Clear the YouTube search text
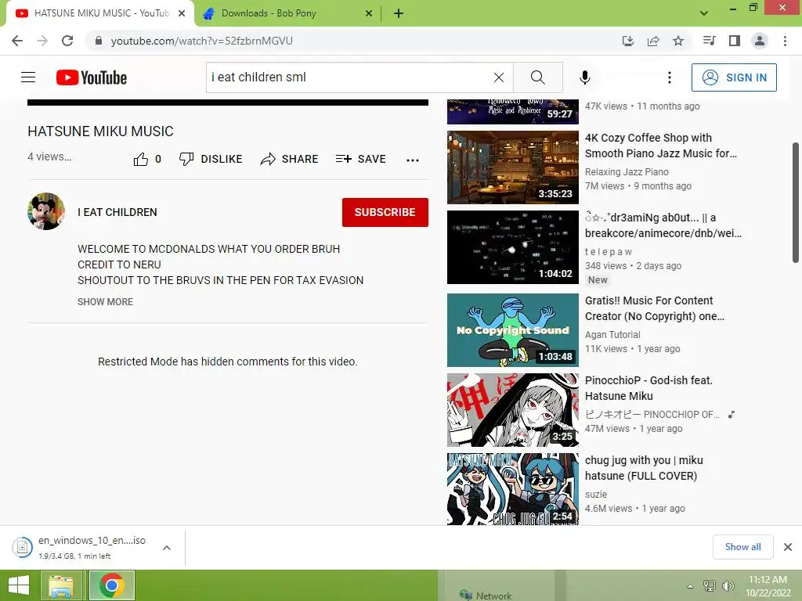Viewport: 802px width, 601px height. (x=499, y=77)
